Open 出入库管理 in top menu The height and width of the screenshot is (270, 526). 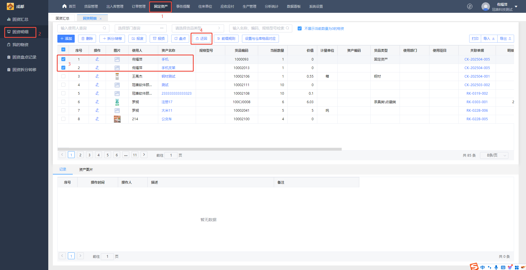[x=115, y=6]
